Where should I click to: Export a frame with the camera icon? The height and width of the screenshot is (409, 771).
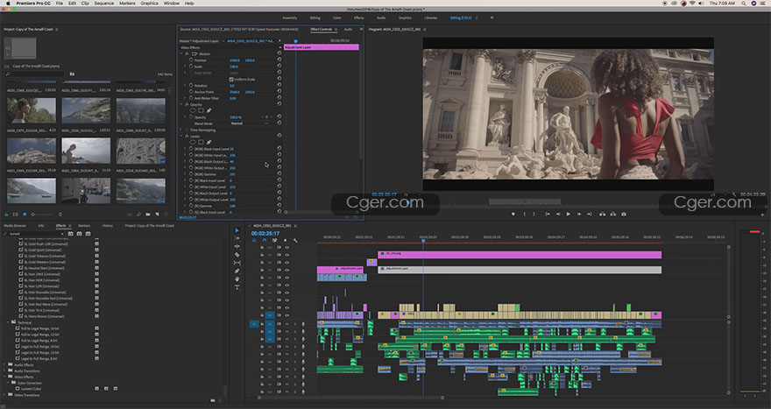624,215
